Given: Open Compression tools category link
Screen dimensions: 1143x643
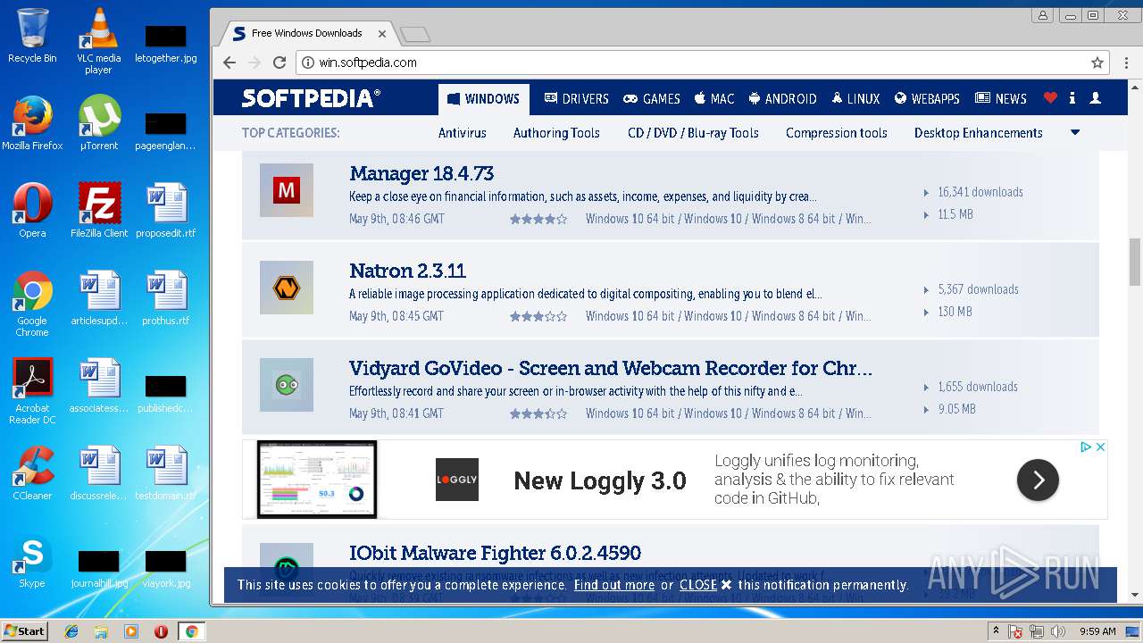Looking at the screenshot, I should point(837,133).
